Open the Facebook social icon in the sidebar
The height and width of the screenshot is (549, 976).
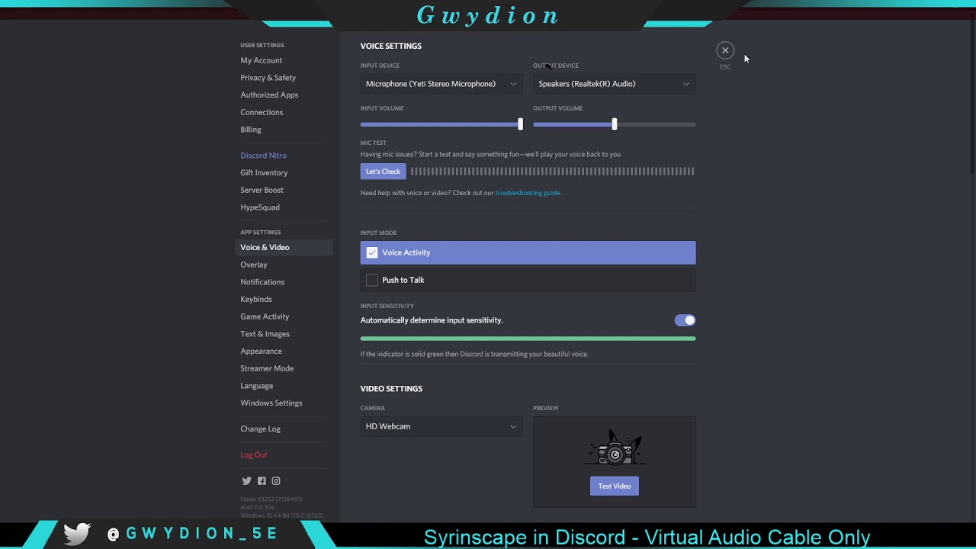262,481
